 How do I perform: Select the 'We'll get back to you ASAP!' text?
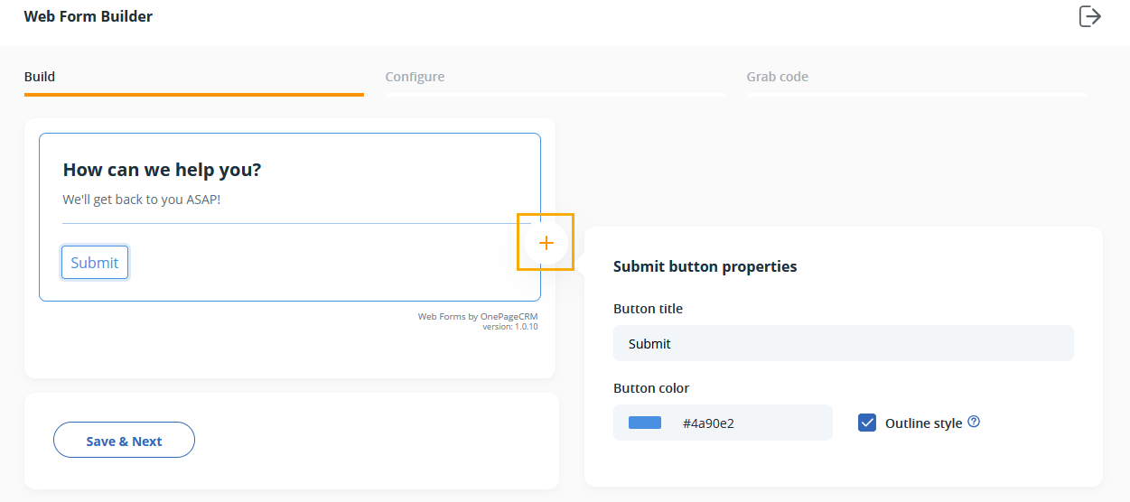tap(142, 199)
